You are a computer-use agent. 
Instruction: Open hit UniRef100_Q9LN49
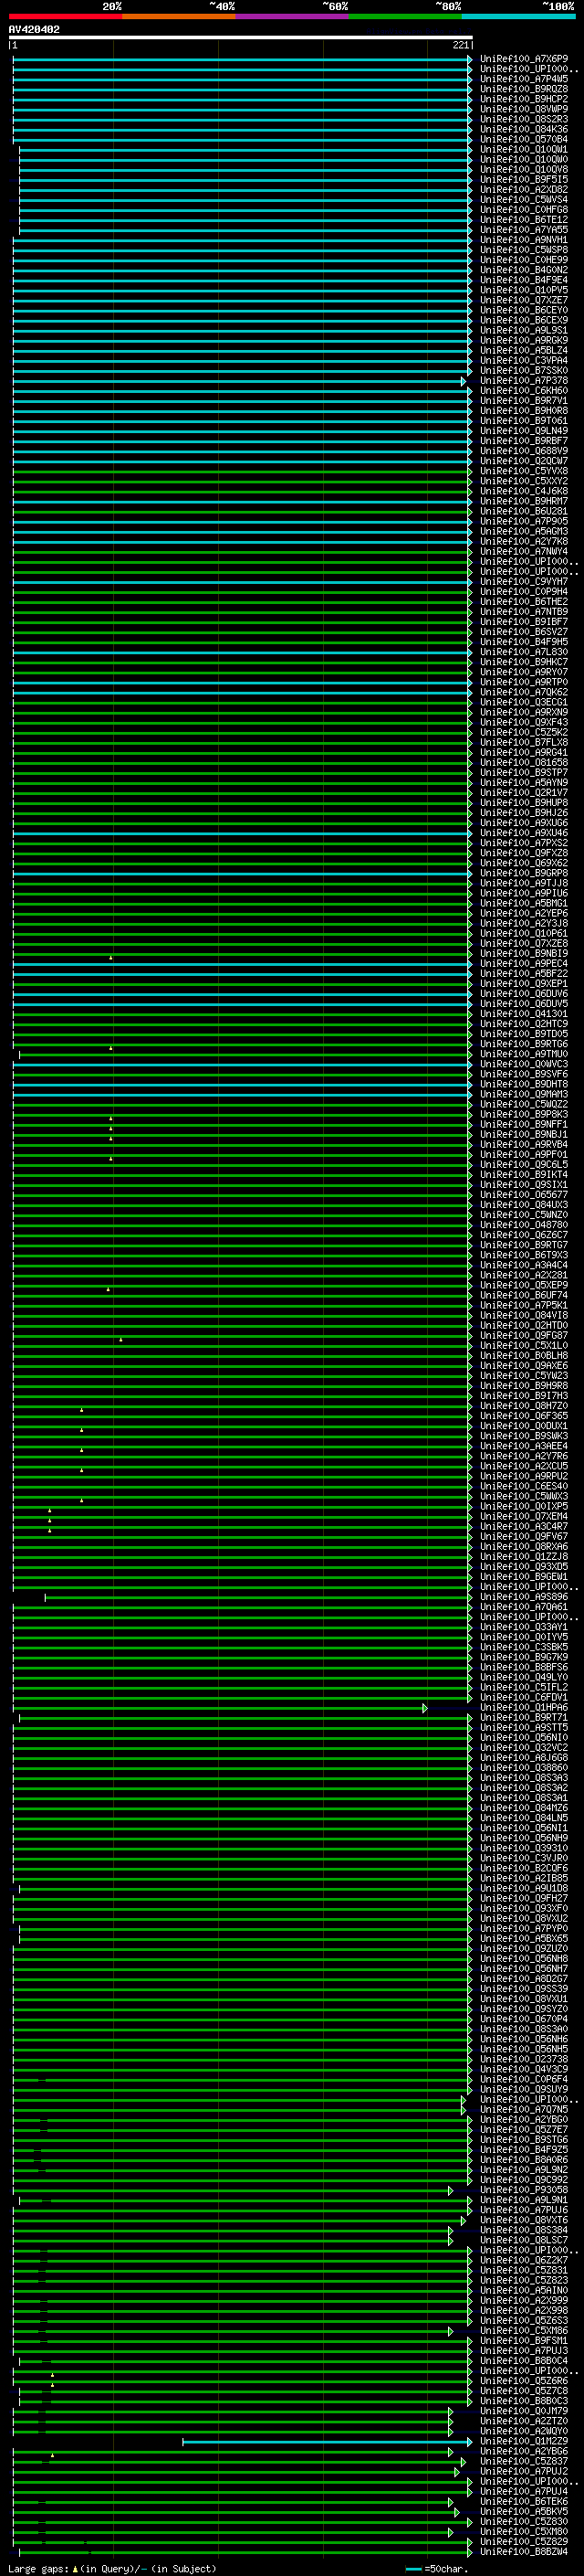click(x=523, y=431)
